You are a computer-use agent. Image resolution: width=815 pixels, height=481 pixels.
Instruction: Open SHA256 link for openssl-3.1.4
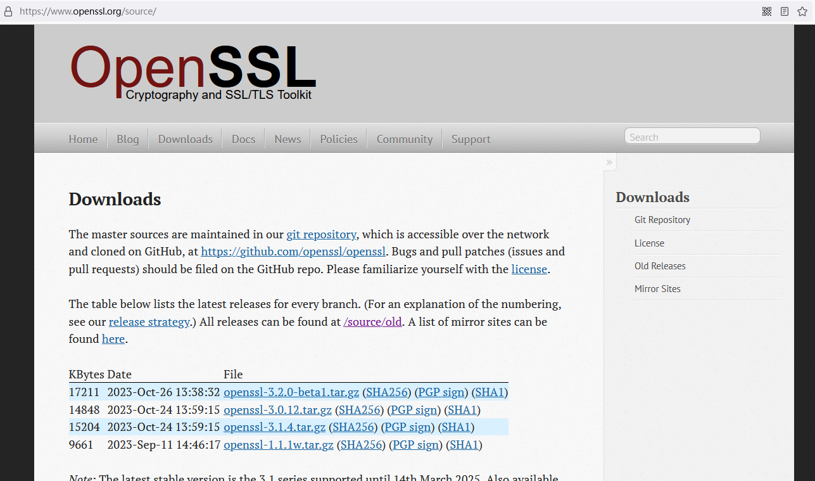(x=353, y=427)
